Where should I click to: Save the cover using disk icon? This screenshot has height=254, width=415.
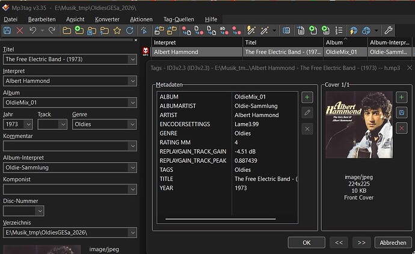coord(402,113)
